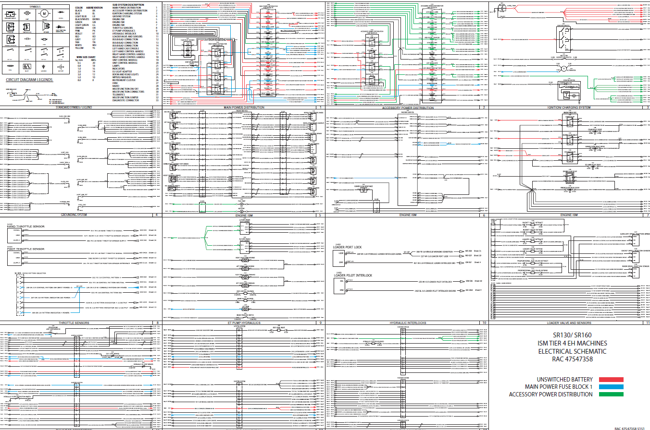The image size is (650, 430).
Task: Select the CIRCUIT DIAGRAM LEGENDS heading
Action: 29,80
